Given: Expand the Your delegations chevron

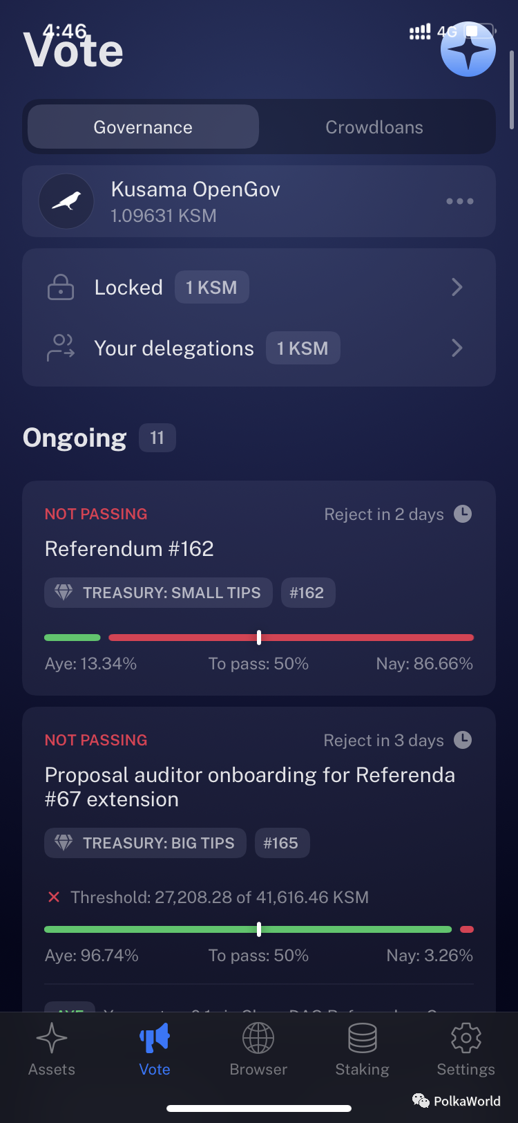Looking at the screenshot, I should (x=457, y=348).
